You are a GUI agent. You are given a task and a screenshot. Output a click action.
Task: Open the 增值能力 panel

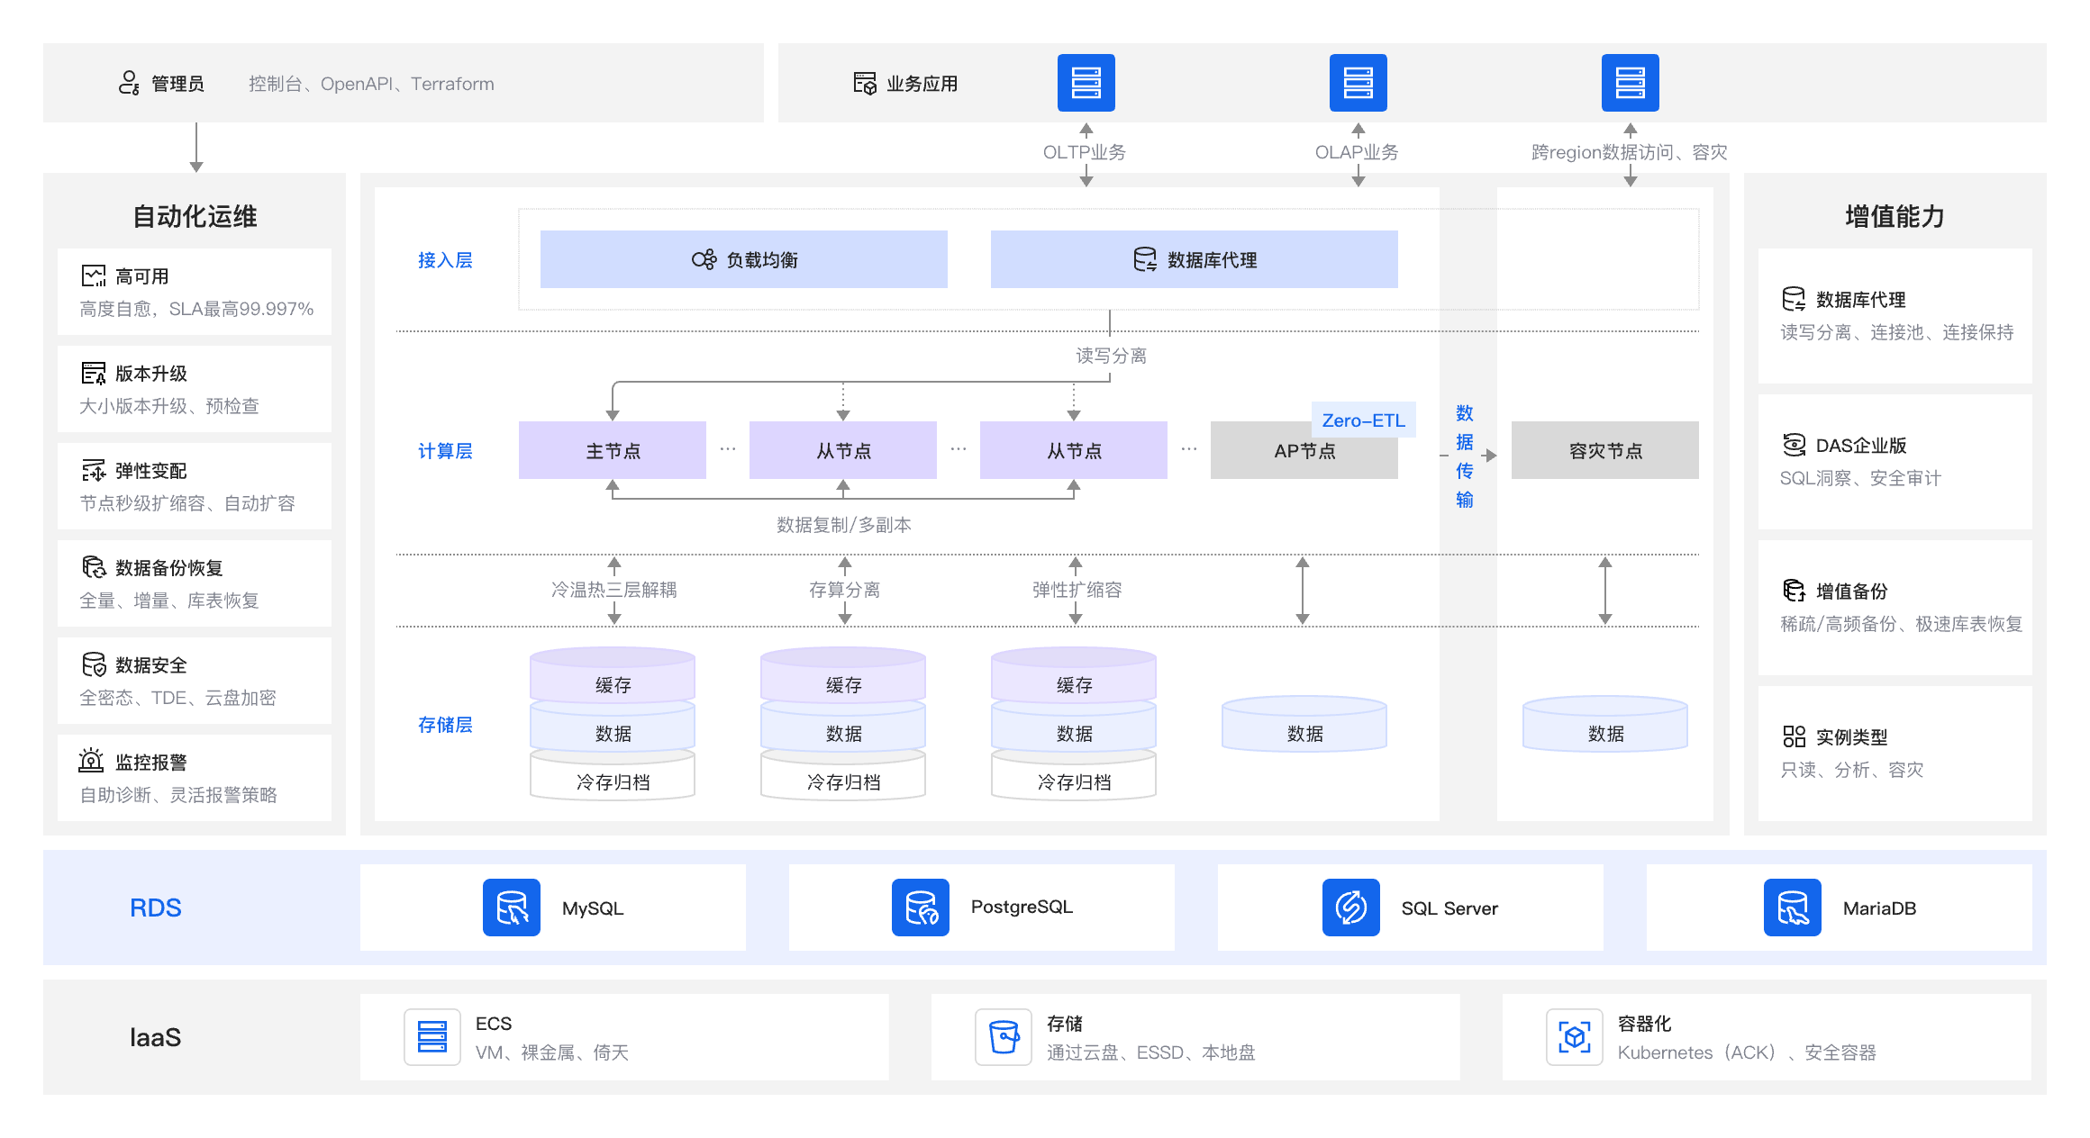click(1892, 216)
